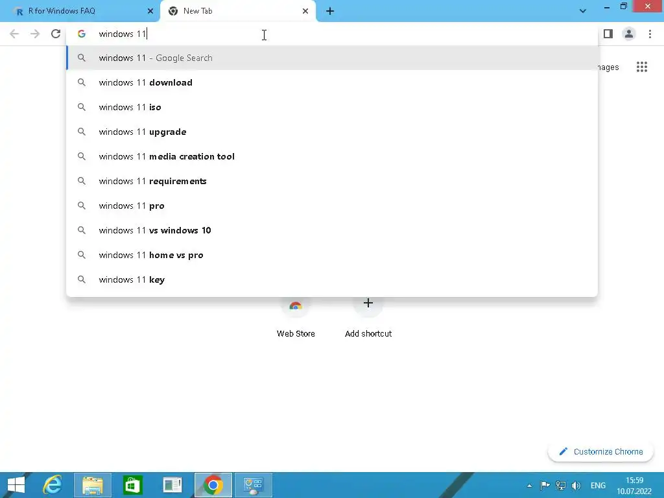664x498 pixels.
Task: Select the New Tab tab
Action: pos(237,11)
